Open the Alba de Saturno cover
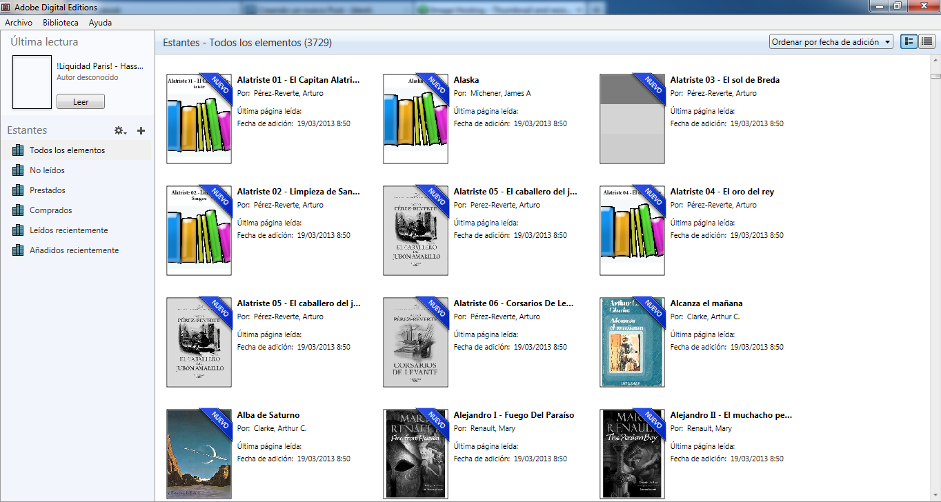The width and height of the screenshot is (941, 502). (x=199, y=454)
